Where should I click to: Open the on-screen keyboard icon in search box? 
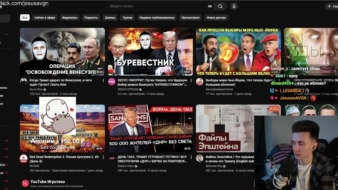pyautogui.click(x=210, y=6)
